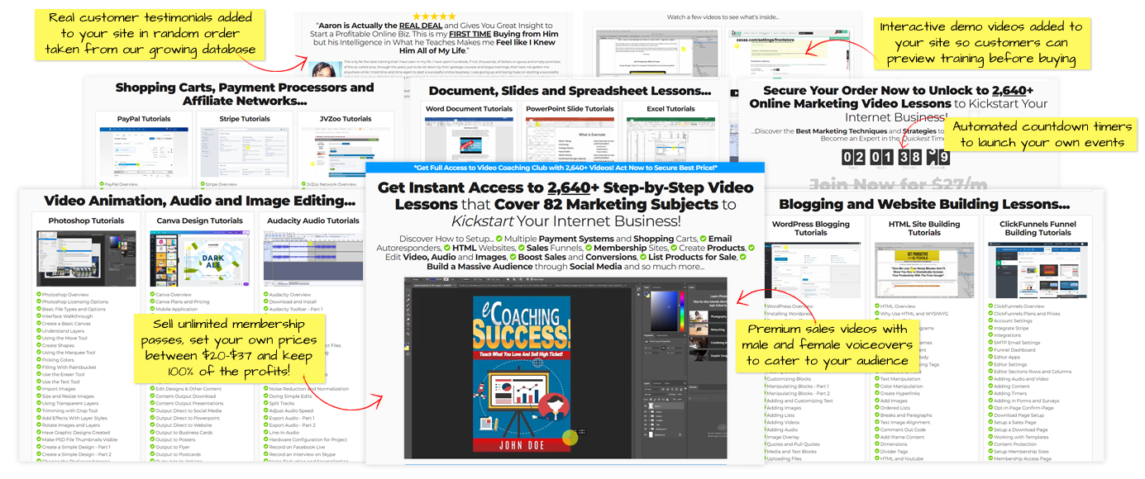This screenshot has height=479, width=1145.
Task: Select 'HTML Overview' lesson
Action: coord(896,306)
